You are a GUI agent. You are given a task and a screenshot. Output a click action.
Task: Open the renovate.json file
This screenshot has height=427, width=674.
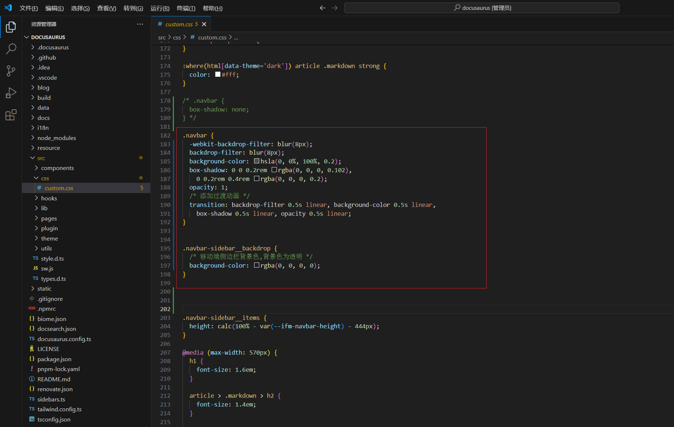click(55, 389)
